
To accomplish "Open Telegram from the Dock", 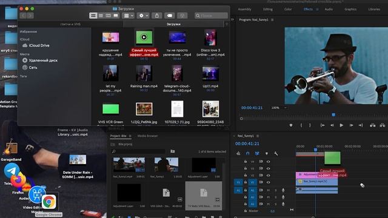I will pos(12,171).
